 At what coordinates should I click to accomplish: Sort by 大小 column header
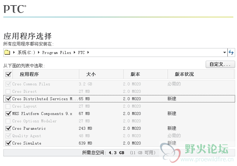click(101, 74)
